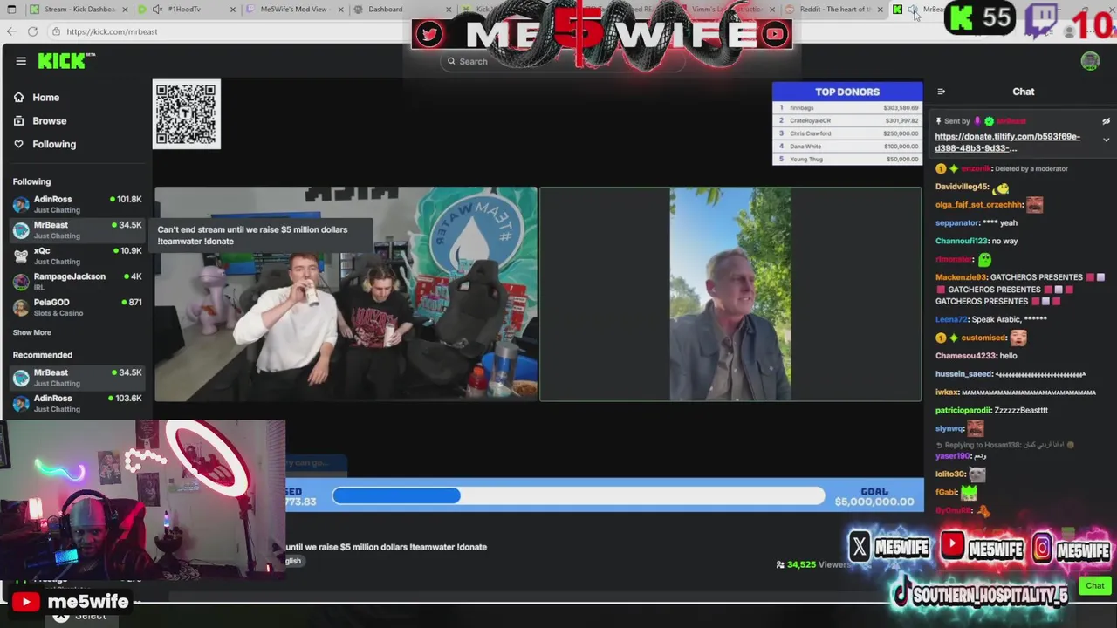Click RampageJackson avatar icon
This screenshot has width=1117, height=628.
21,282
